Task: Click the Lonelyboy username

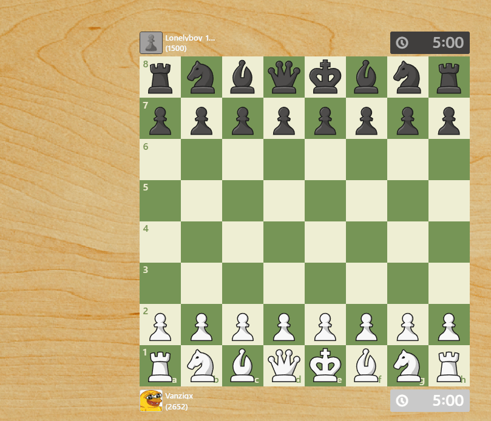Action: pyautogui.click(x=190, y=38)
